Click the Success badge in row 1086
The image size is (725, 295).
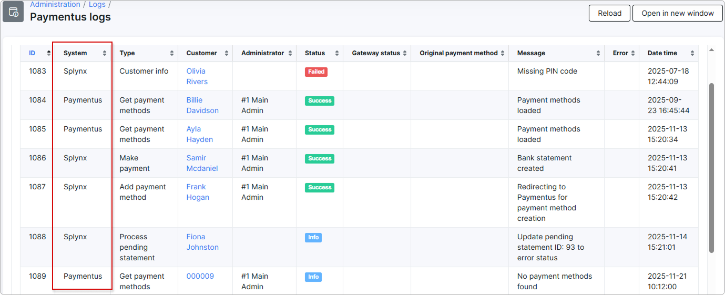click(x=320, y=159)
